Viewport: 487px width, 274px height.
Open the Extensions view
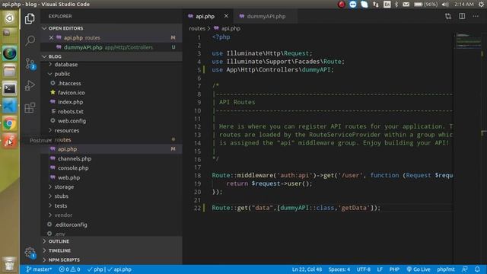(30, 108)
